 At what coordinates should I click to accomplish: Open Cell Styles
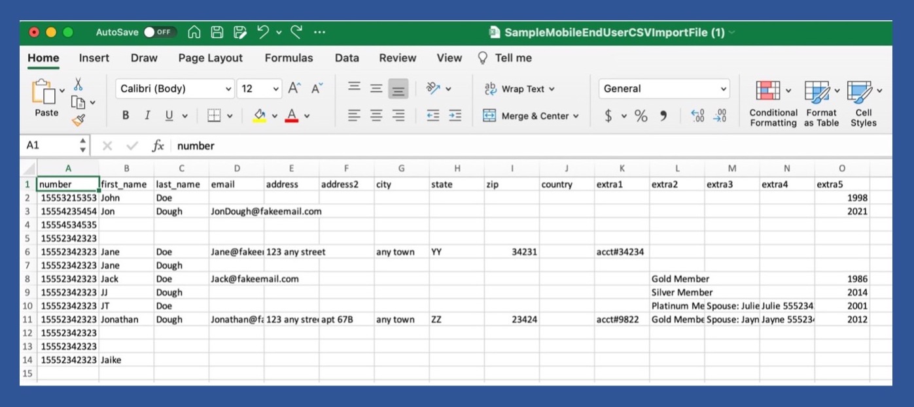pos(864,103)
